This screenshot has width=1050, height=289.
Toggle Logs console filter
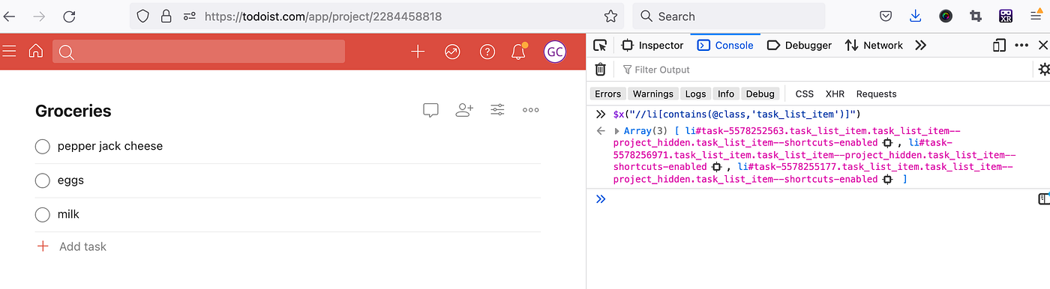[696, 94]
